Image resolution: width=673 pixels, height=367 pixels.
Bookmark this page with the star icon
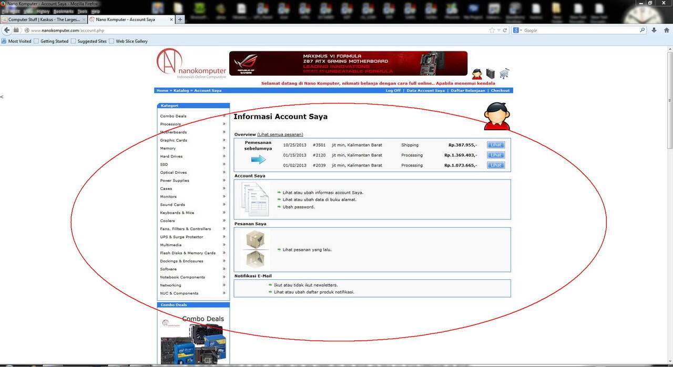click(x=492, y=30)
